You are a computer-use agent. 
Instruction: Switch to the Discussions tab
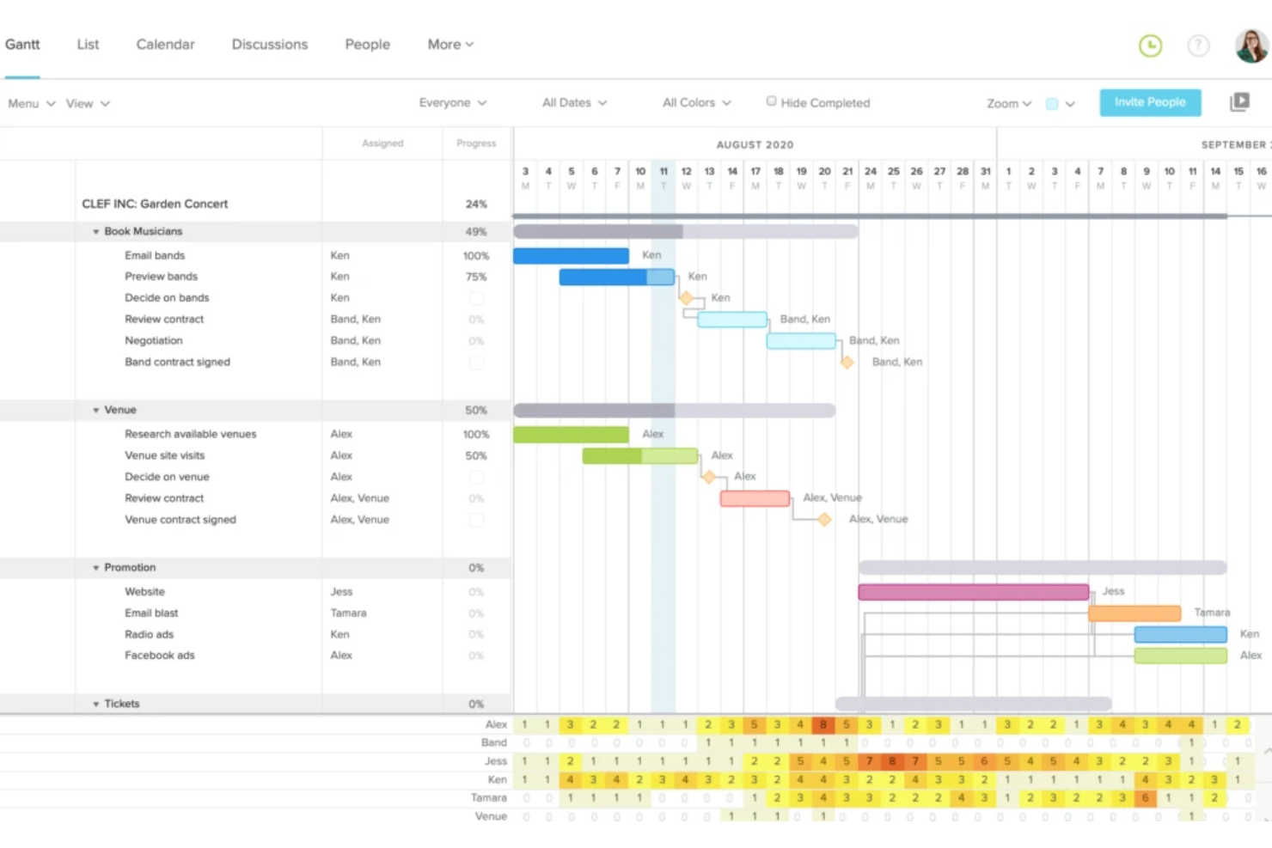(270, 44)
